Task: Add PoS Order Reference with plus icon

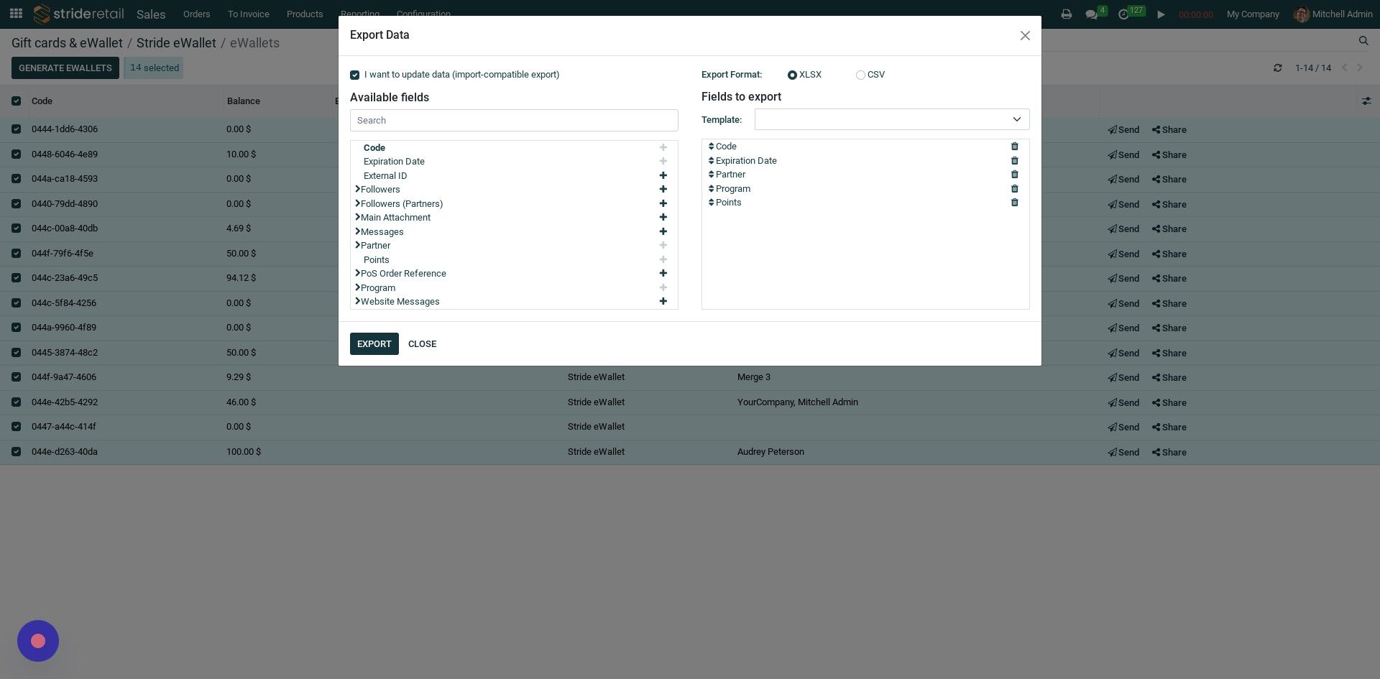Action: pos(663,274)
